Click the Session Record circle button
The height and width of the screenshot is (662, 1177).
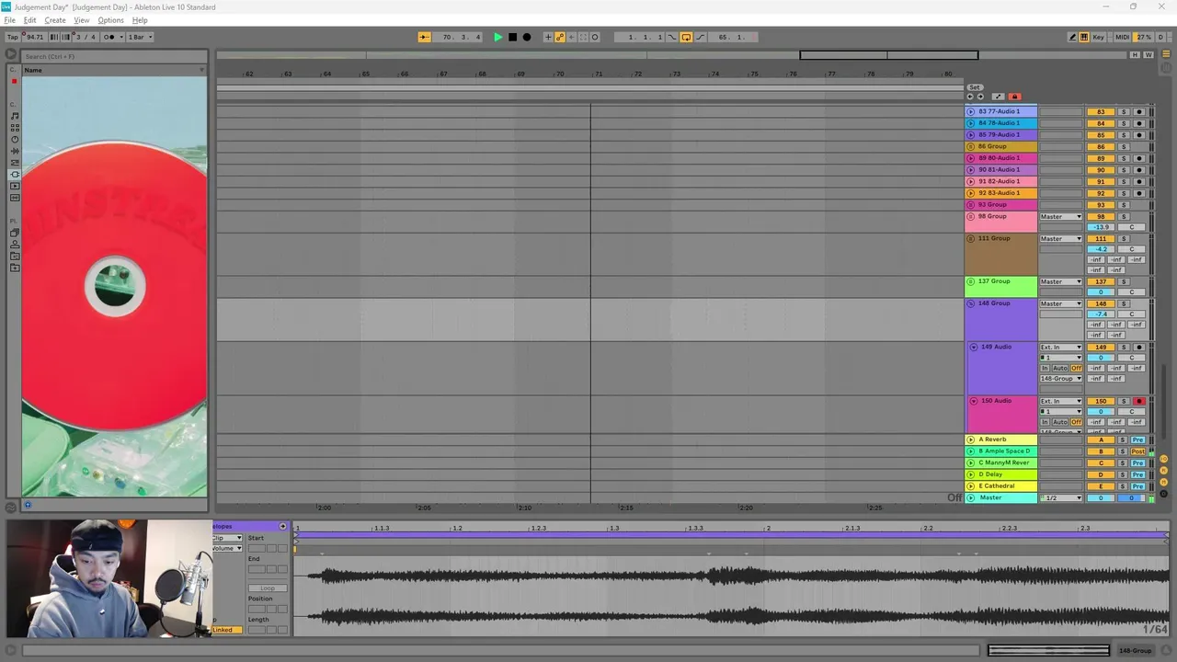[x=595, y=37]
